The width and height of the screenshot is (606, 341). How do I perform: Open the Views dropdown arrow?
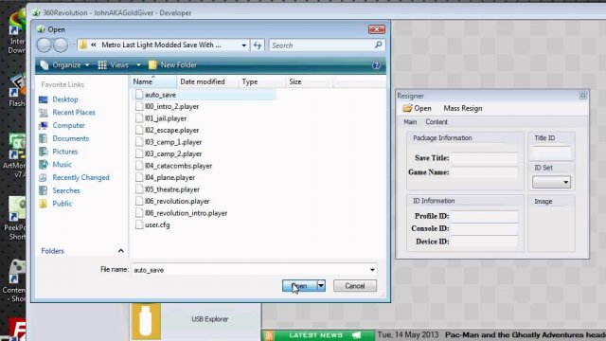click(x=138, y=65)
